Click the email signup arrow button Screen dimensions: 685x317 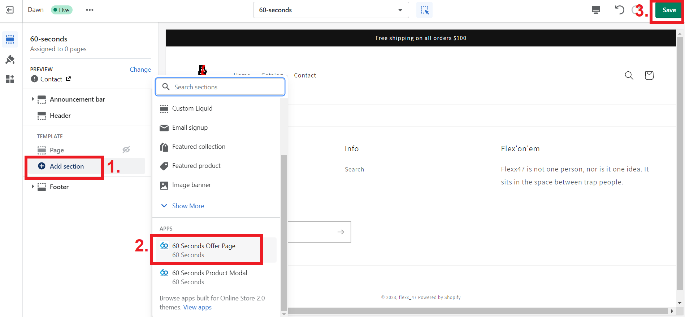click(x=341, y=232)
